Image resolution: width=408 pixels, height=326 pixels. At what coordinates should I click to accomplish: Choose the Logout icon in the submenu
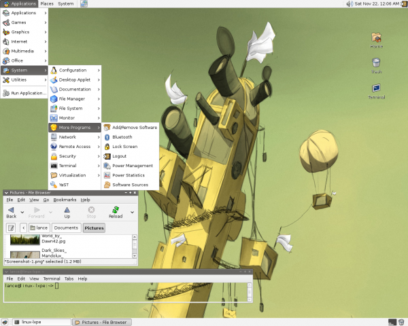107,156
